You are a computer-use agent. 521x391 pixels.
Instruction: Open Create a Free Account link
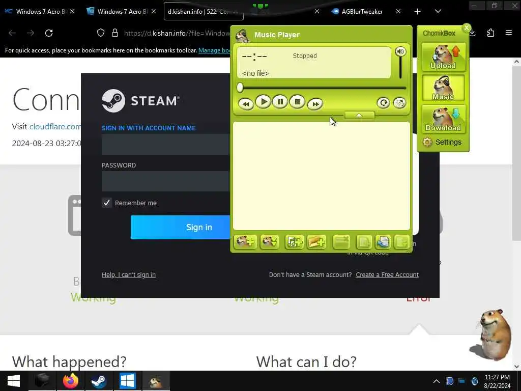tap(387, 274)
